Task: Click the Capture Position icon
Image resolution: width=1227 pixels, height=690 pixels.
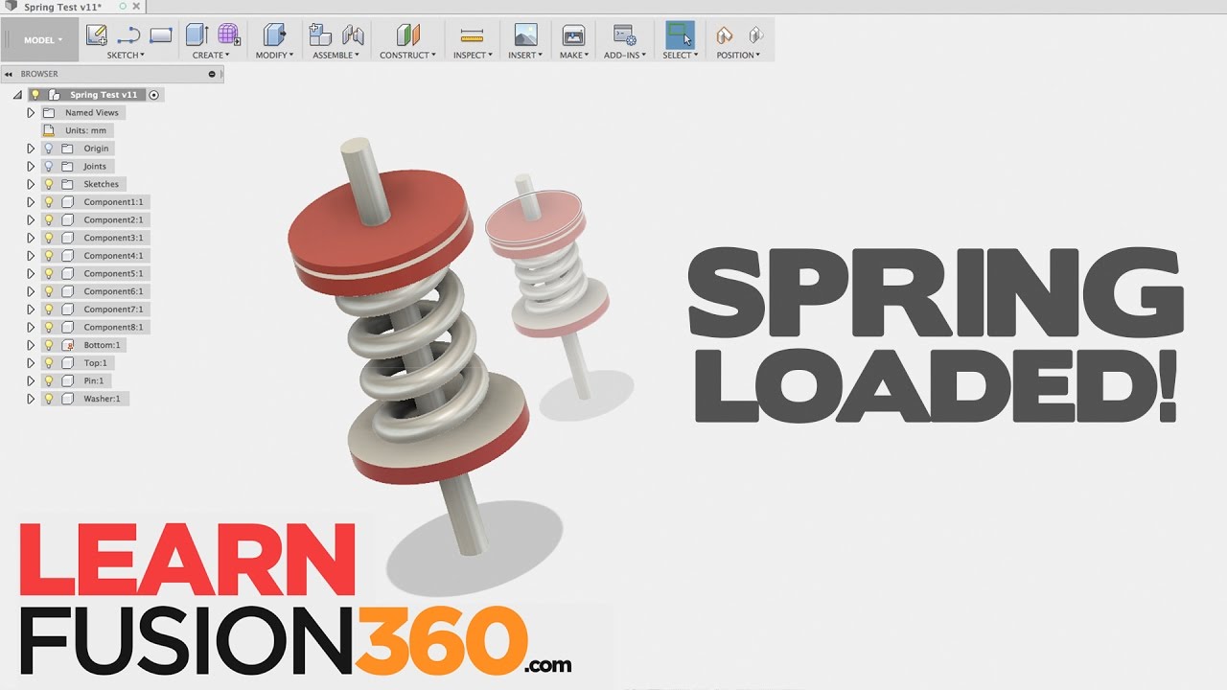Action: pos(725,35)
